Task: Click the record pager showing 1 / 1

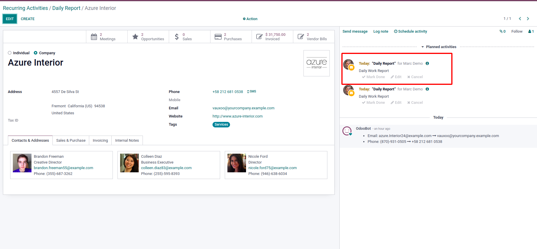Action: 507,19
